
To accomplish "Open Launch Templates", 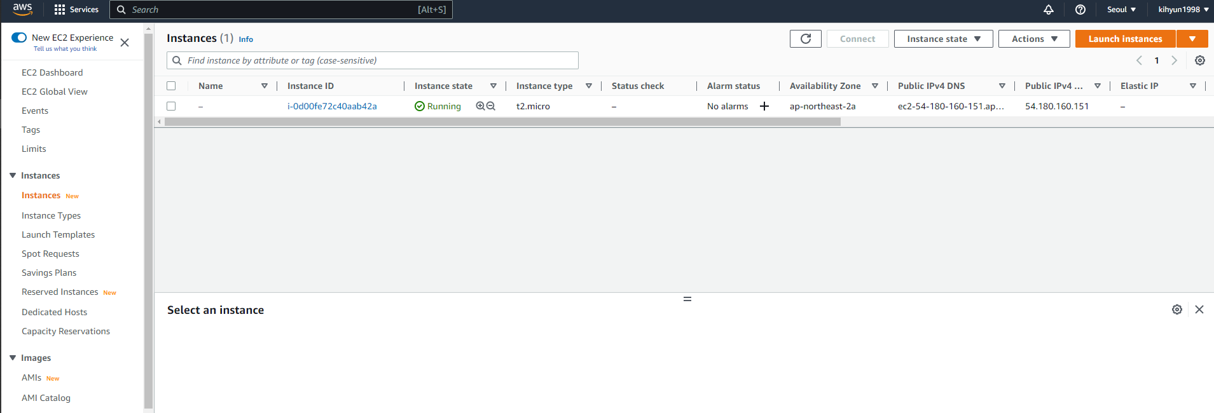I will (x=58, y=234).
